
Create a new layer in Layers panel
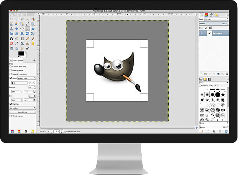[x=201, y=74]
